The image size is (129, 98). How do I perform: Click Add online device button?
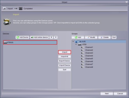39,37
